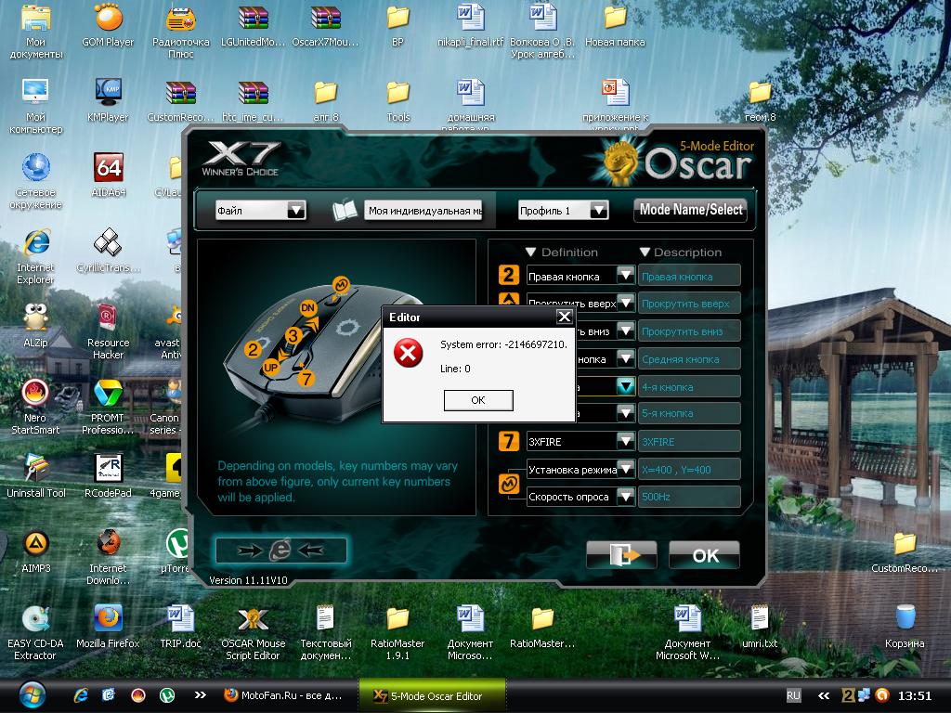Image resolution: width=951 pixels, height=713 pixels.
Task: Click the exit door button in Oscar
Action: 621,555
